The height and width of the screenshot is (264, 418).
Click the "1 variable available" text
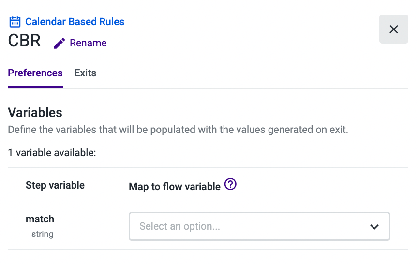pos(52,153)
